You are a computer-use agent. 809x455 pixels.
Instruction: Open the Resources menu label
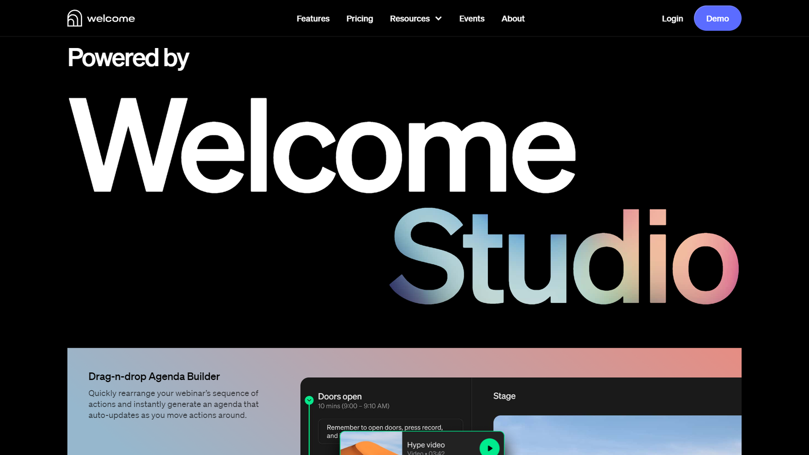410,19
